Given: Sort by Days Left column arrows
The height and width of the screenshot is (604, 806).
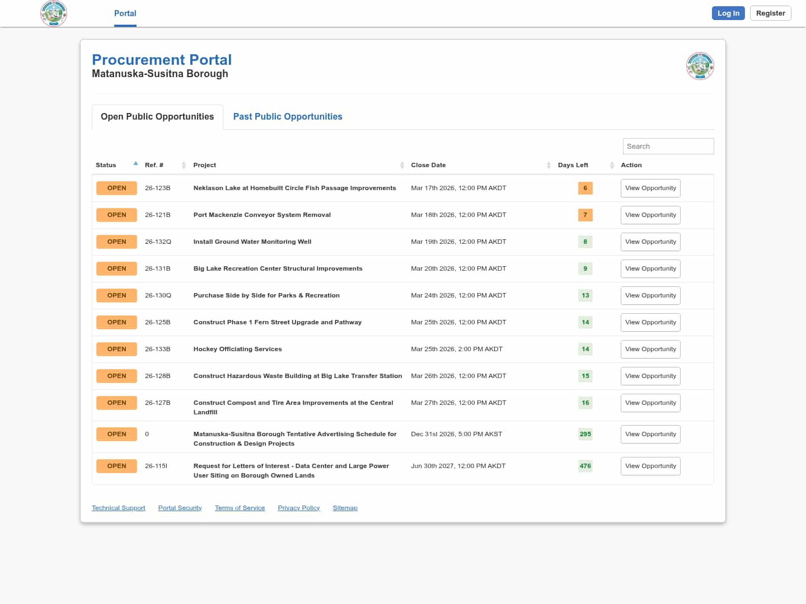Looking at the screenshot, I should (612, 165).
